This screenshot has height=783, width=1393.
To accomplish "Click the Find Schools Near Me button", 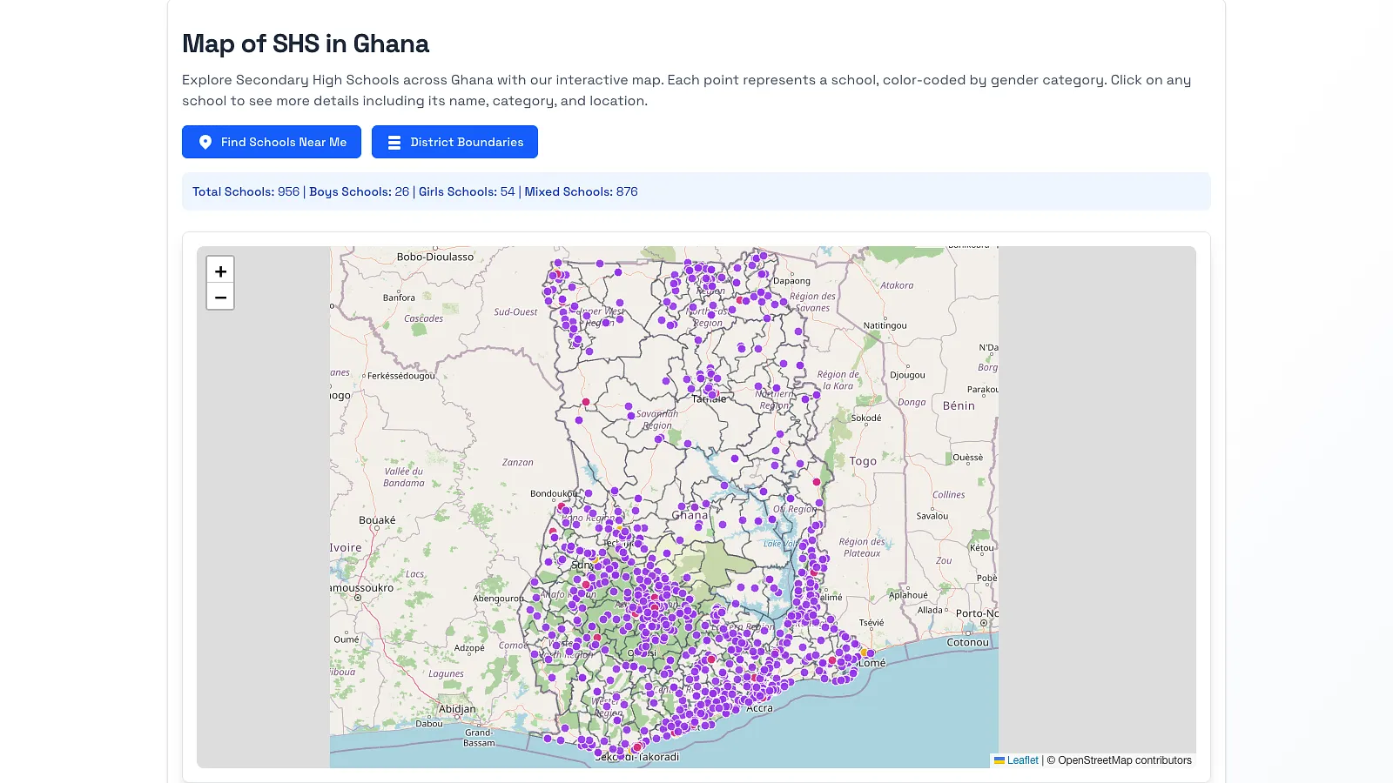I will point(271,142).
